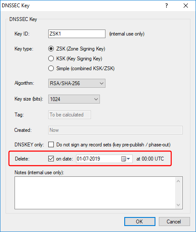This screenshot has width=196, height=232.
Task: Click the OK button
Action: [140, 221]
